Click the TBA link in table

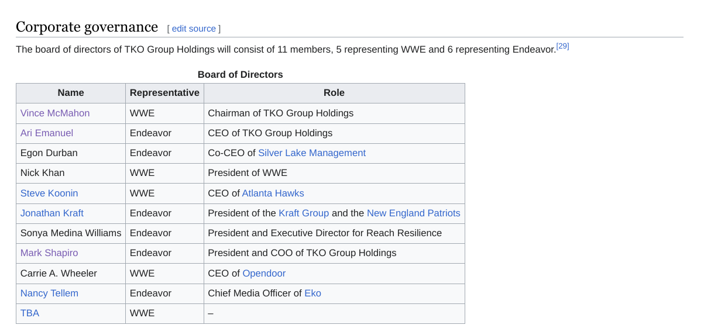coord(30,313)
